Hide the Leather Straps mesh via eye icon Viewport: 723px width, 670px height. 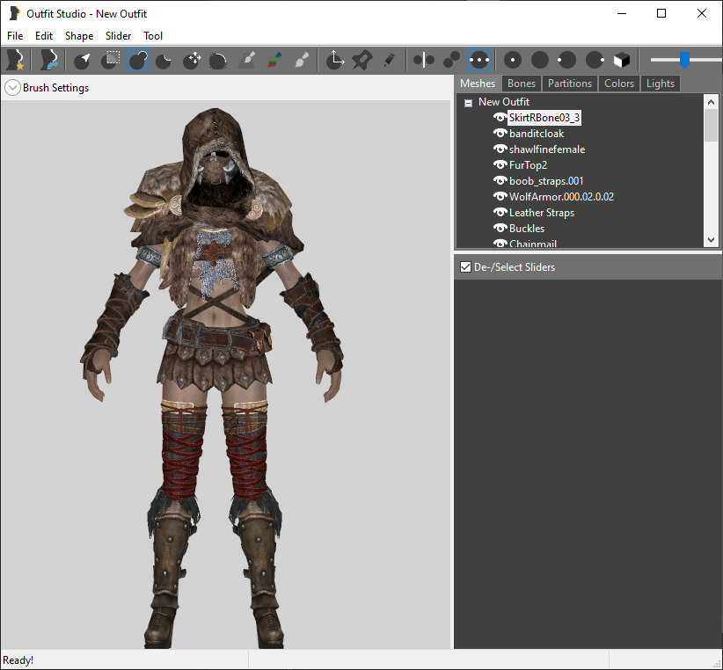point(500,212)
